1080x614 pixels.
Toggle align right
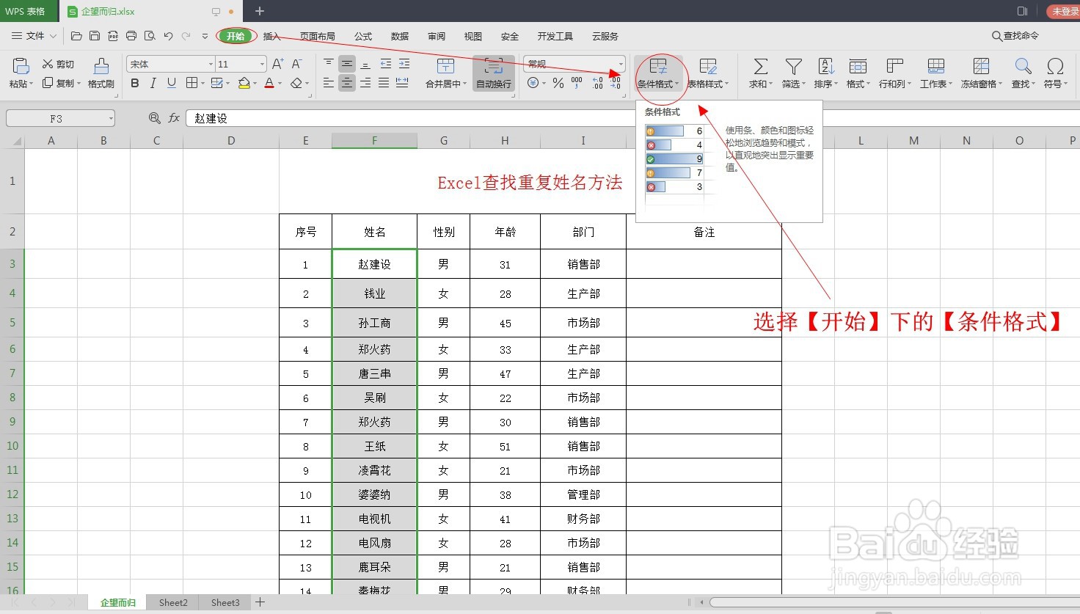[365, 83]
